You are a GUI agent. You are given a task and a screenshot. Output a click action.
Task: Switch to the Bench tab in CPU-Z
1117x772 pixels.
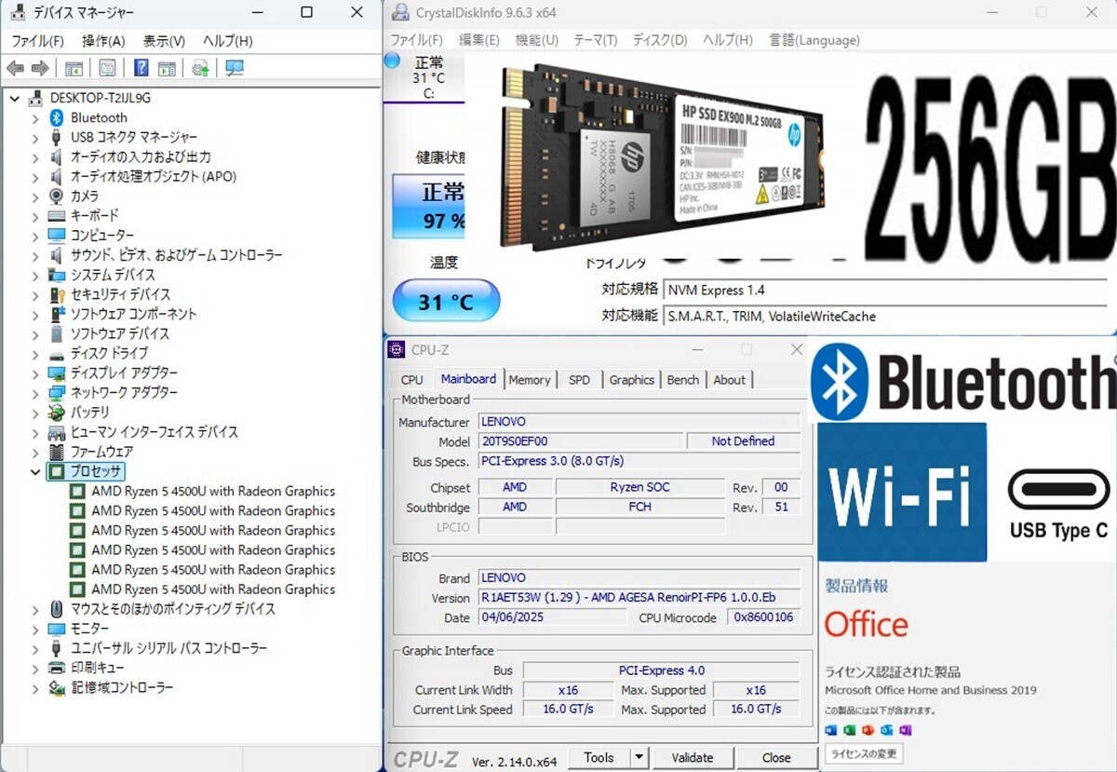tap(683, 380)
